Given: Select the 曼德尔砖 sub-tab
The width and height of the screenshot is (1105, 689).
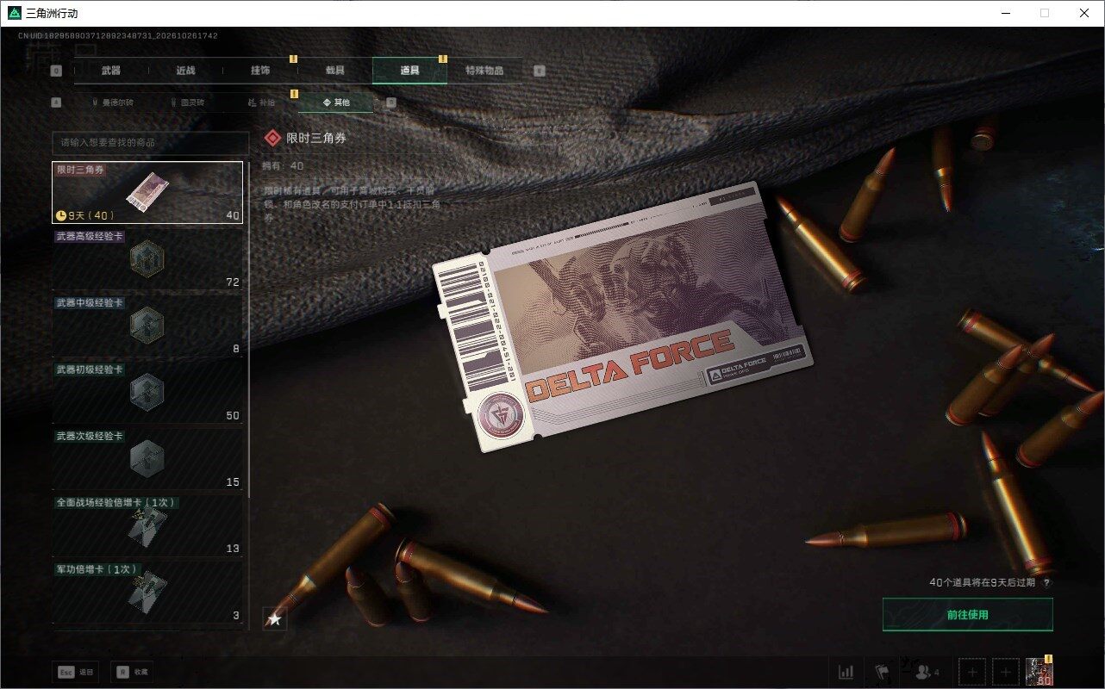Looking at the screenshot, I should 111,102.
